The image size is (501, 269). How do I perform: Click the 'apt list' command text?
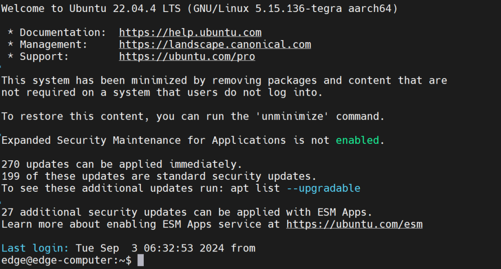(255, 188)
